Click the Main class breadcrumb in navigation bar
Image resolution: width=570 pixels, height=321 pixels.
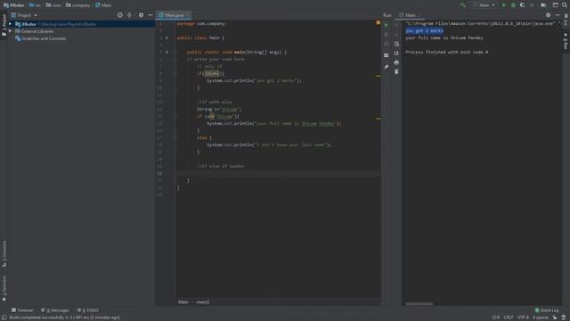(103, 5)
